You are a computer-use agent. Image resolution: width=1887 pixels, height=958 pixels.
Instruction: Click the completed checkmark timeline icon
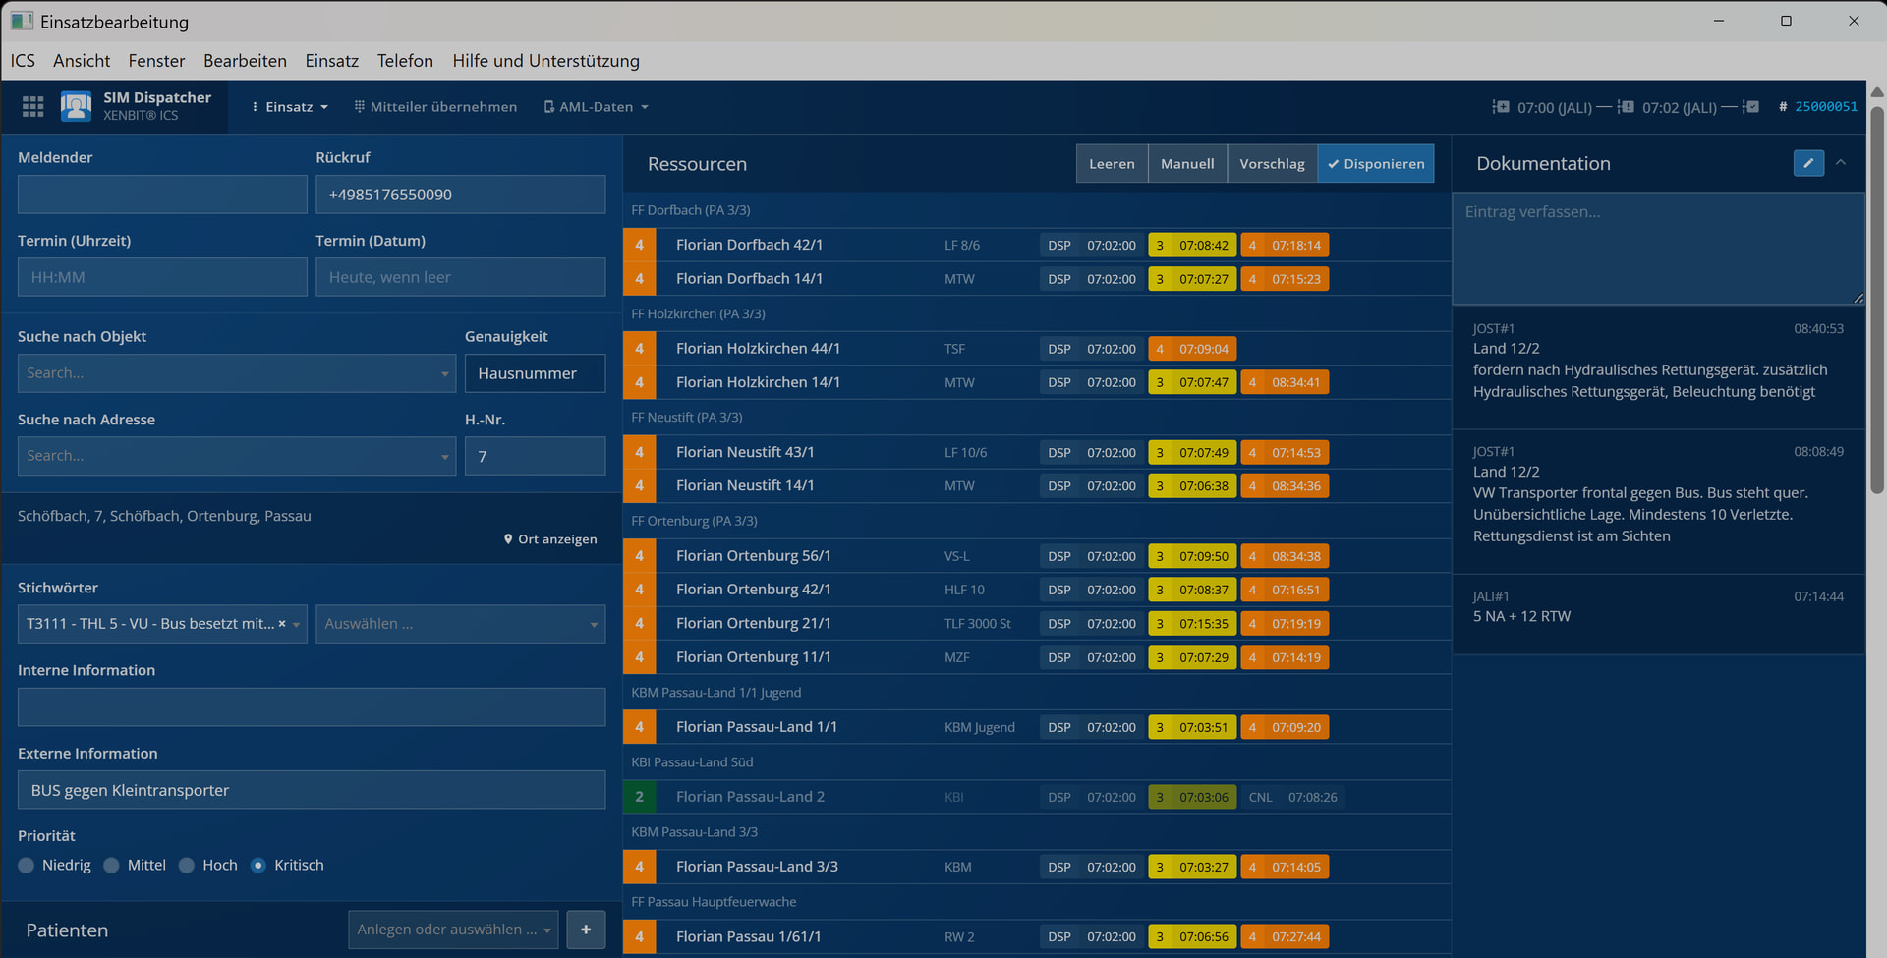[1750, 107]
